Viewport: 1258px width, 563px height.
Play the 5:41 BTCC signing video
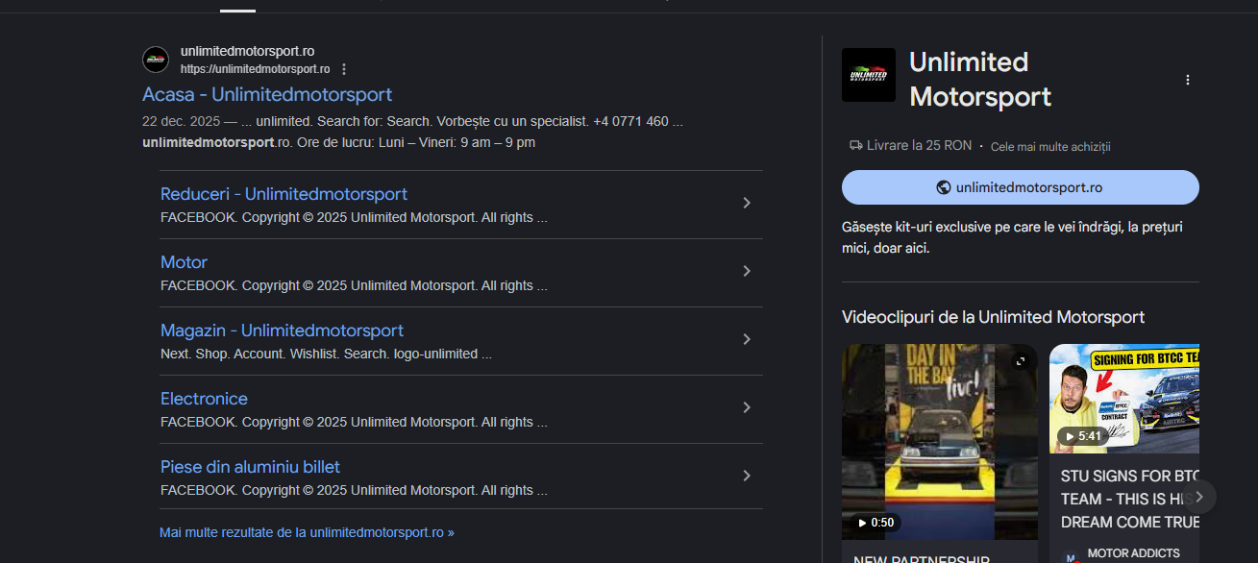click(x=1123, y=399)
